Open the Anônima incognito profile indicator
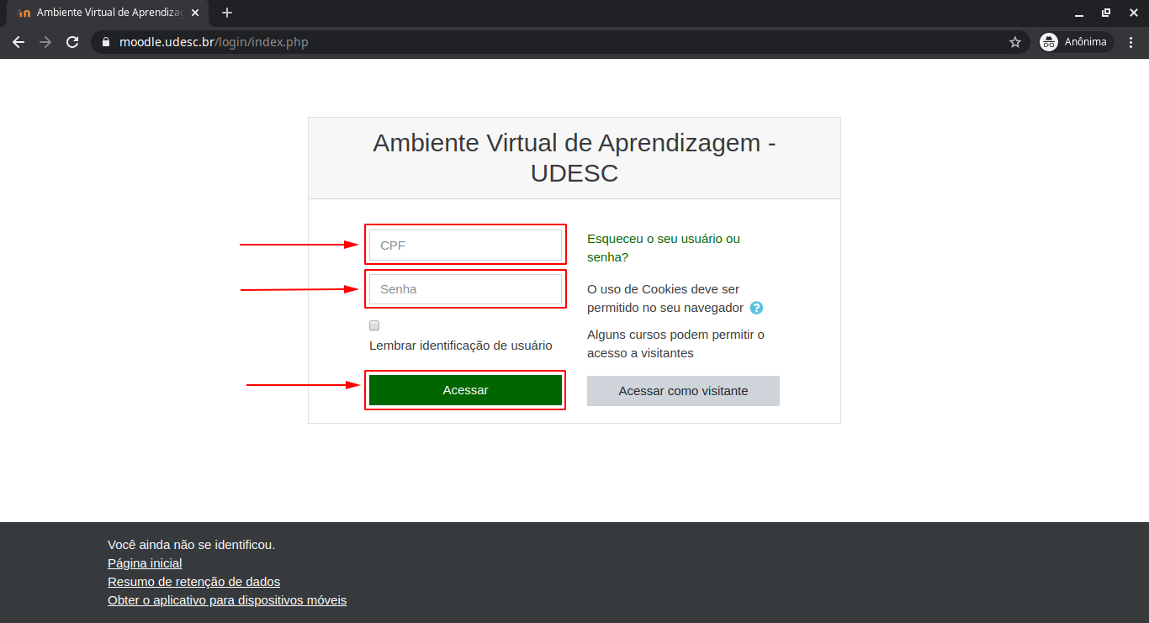The width and height of the screenshot is (1149, 623). point(1076,42)
